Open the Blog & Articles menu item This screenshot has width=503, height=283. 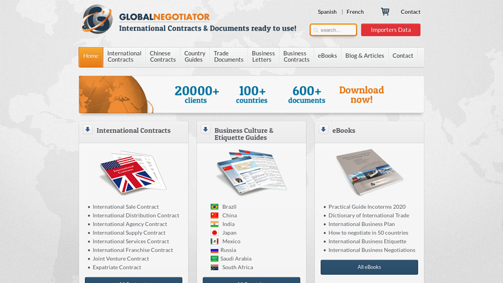point(365,56)
